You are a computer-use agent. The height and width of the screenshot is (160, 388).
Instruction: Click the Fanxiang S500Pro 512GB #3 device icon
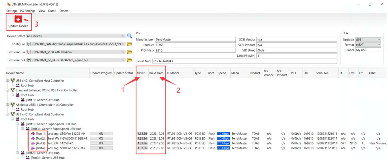tap(32, 148)
